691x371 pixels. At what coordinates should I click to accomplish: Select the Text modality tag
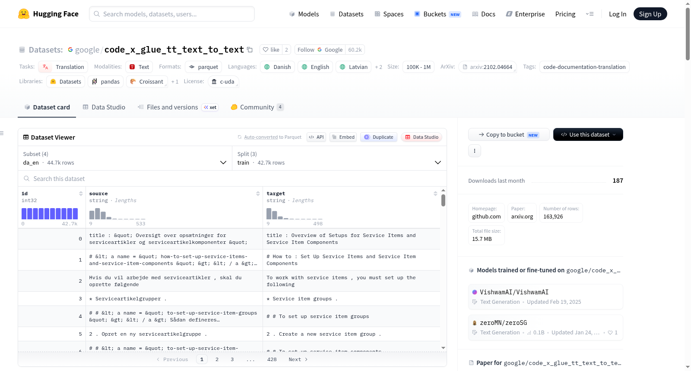pyautogui.click(x=139, y=67)
